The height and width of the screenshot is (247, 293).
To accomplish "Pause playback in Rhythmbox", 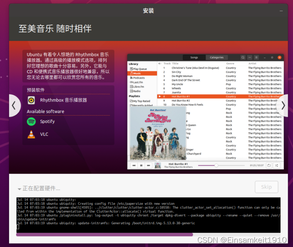I will click(141, 165).
